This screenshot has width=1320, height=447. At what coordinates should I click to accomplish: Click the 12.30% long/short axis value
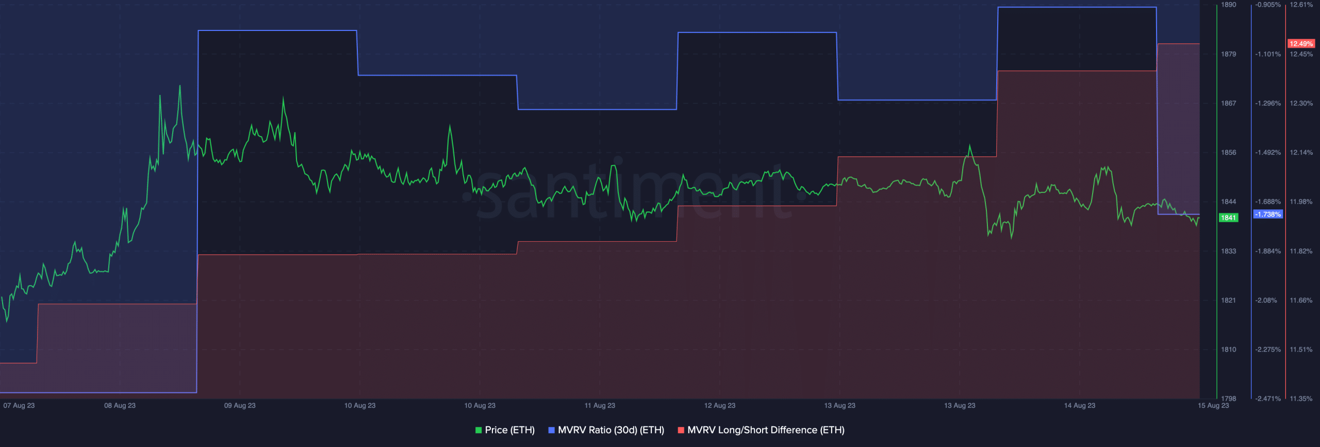click(1301, 104)
